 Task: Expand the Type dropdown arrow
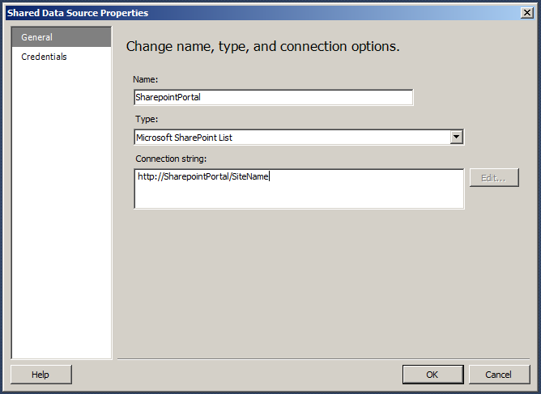[457, 137]
